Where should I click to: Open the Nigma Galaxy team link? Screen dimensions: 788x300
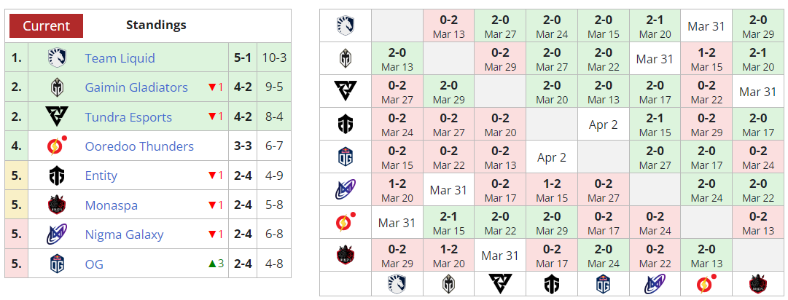[124, 234]
